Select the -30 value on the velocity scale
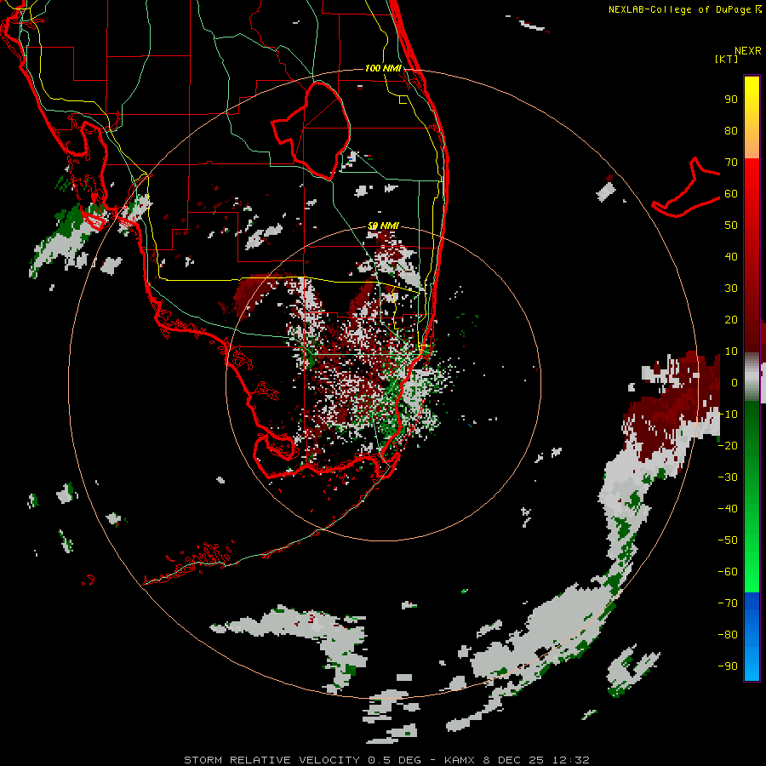This screenshot has width=766, height=766. [x=728, y=477]
